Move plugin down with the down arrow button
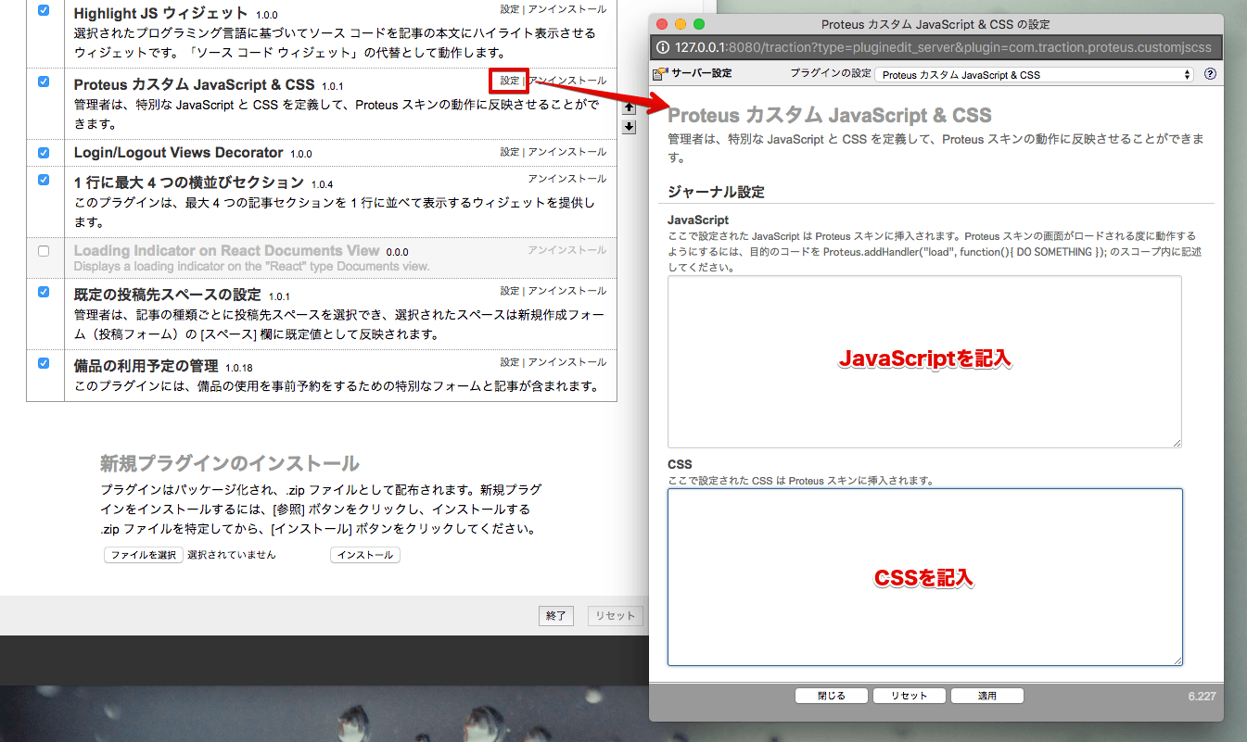Image resolution: width=1247 pixels, height=742 pixels. tap(630, 126)
